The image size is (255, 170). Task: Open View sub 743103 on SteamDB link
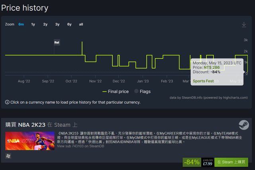pos(80,146)
